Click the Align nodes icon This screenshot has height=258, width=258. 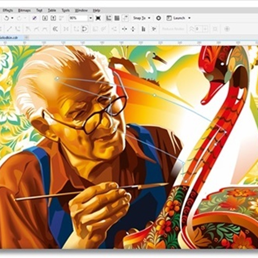pos(143,29)
